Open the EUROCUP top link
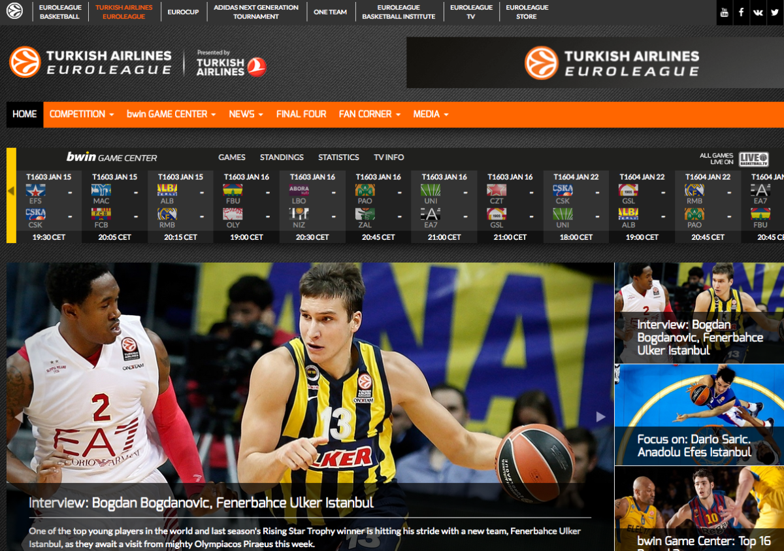Image resolution: width=784 pixels, height=551 pixels. tap(183, 12)
